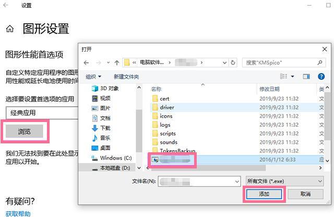Refresh the current folder
The image size is (334, 219).
tap(233, 63)
